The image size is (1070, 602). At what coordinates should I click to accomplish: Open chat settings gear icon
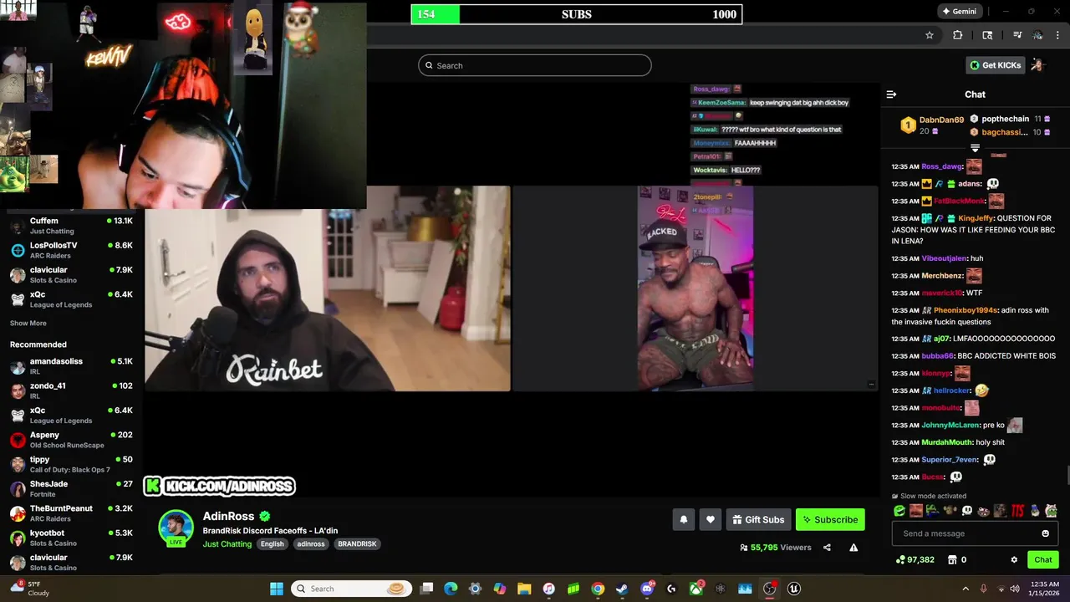point(1014,559)
